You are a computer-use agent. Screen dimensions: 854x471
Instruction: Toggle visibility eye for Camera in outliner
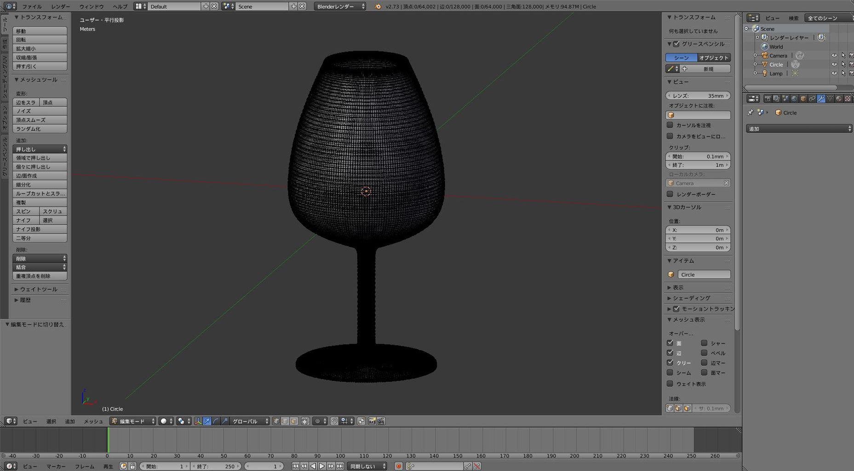[x=834, y=55]
